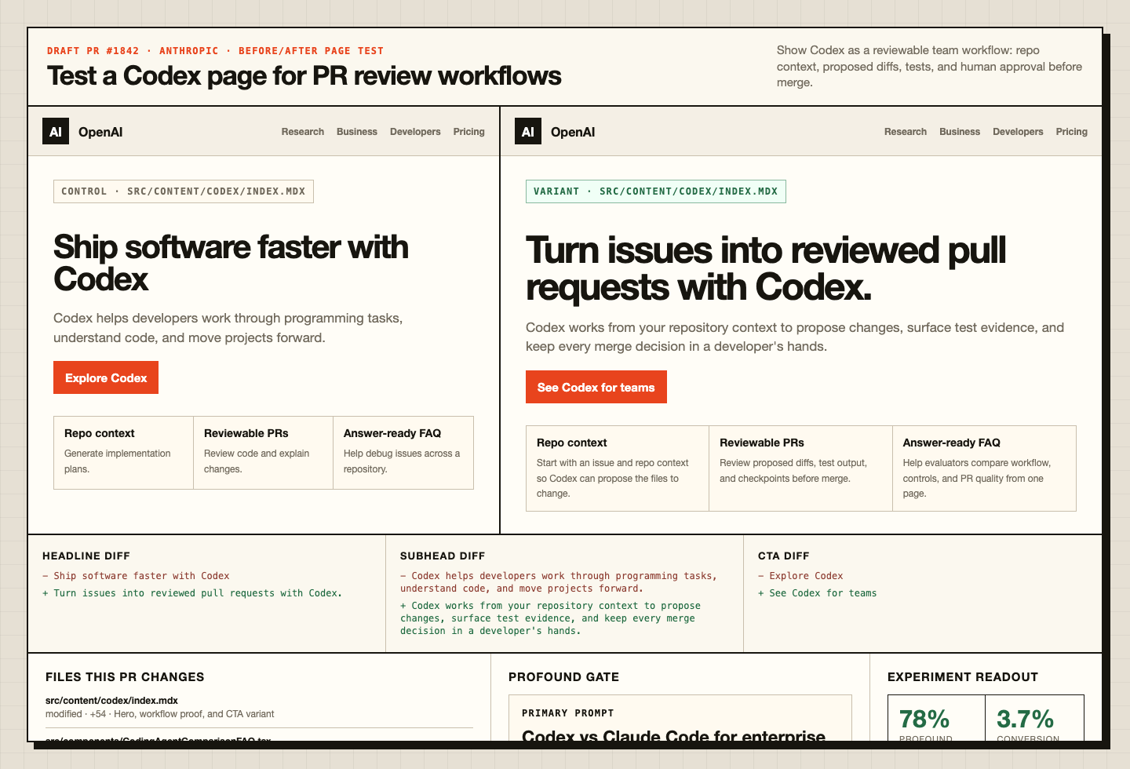Click See Codex for teams button
This screenshot has width=1130, height=769.
tap(596, 387)
